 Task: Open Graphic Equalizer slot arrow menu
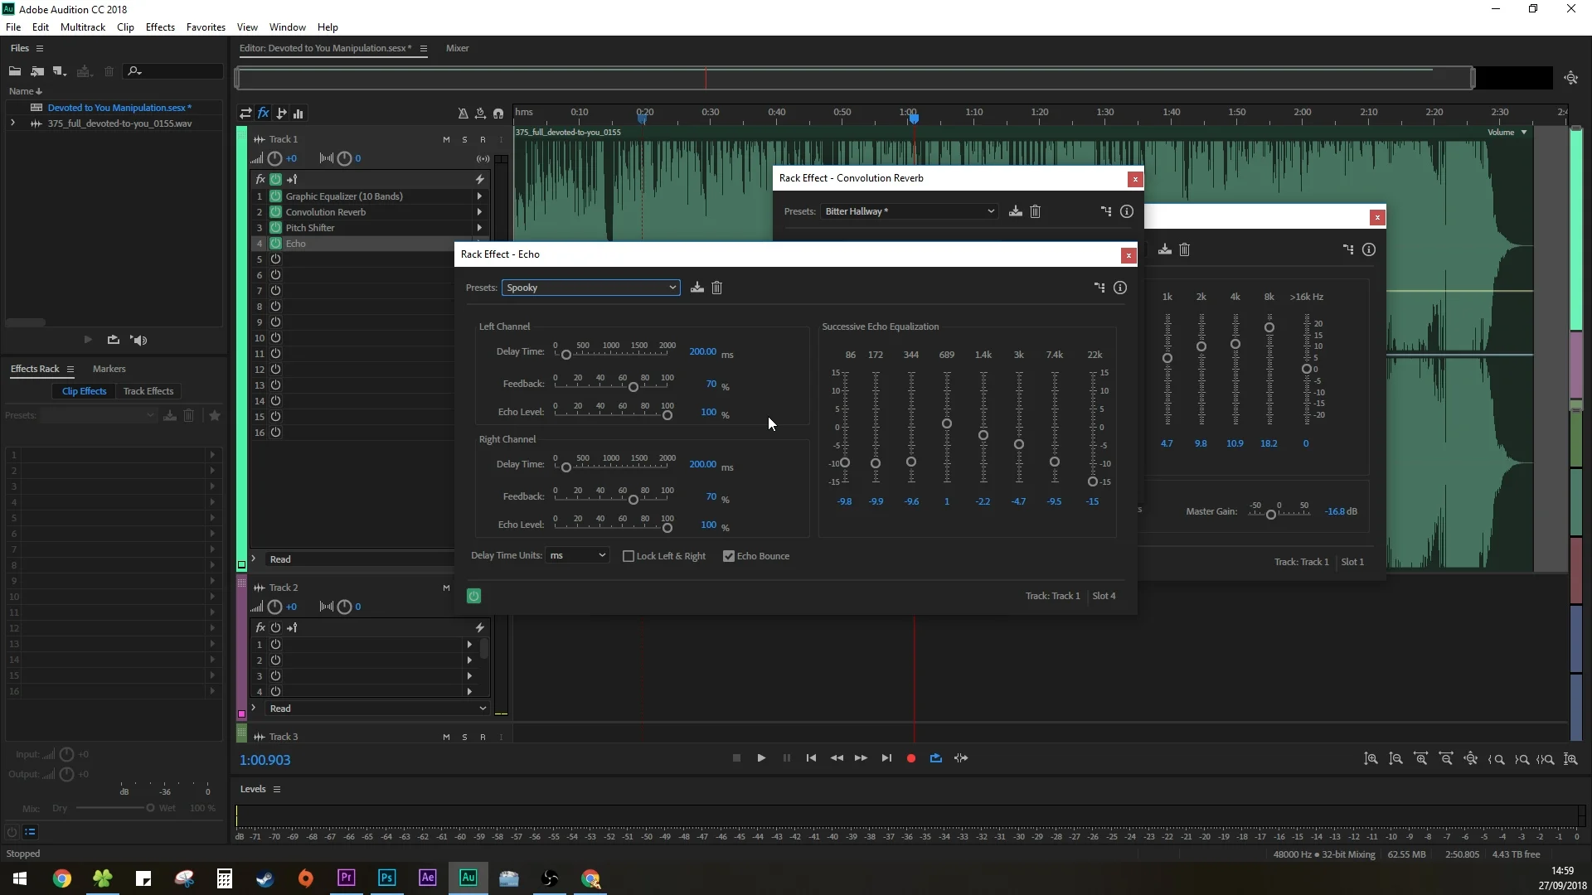pos(479,196)
